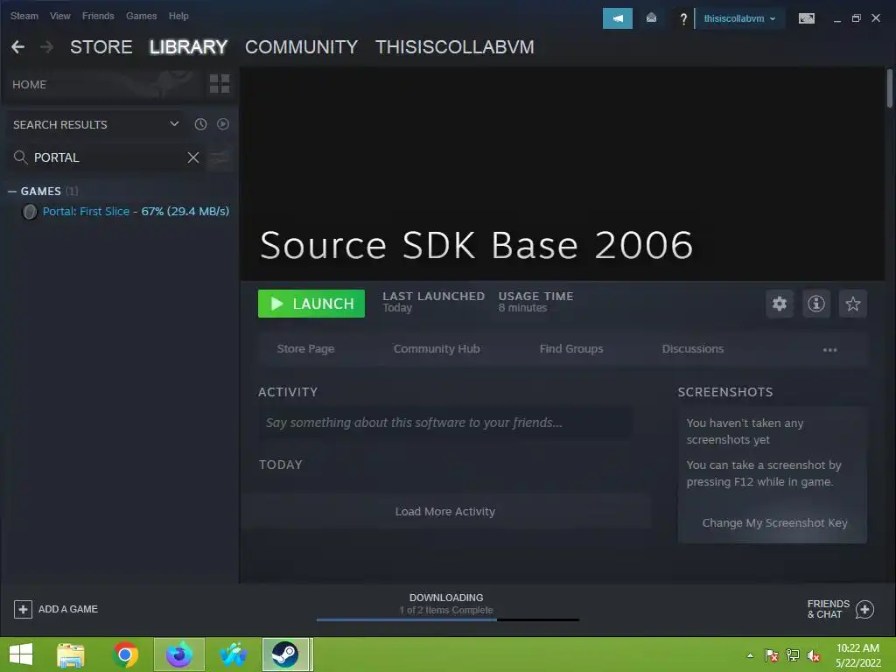Click Load More Activity button
Image resolution: width=896 pixels, height=672 pixels.
click(445, 511)
